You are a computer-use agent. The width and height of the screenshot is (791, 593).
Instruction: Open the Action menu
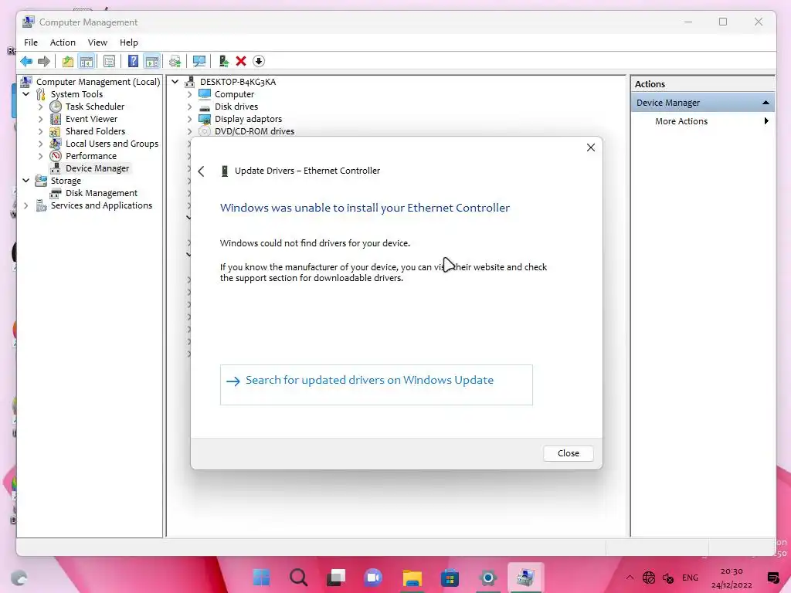(63, 42)
